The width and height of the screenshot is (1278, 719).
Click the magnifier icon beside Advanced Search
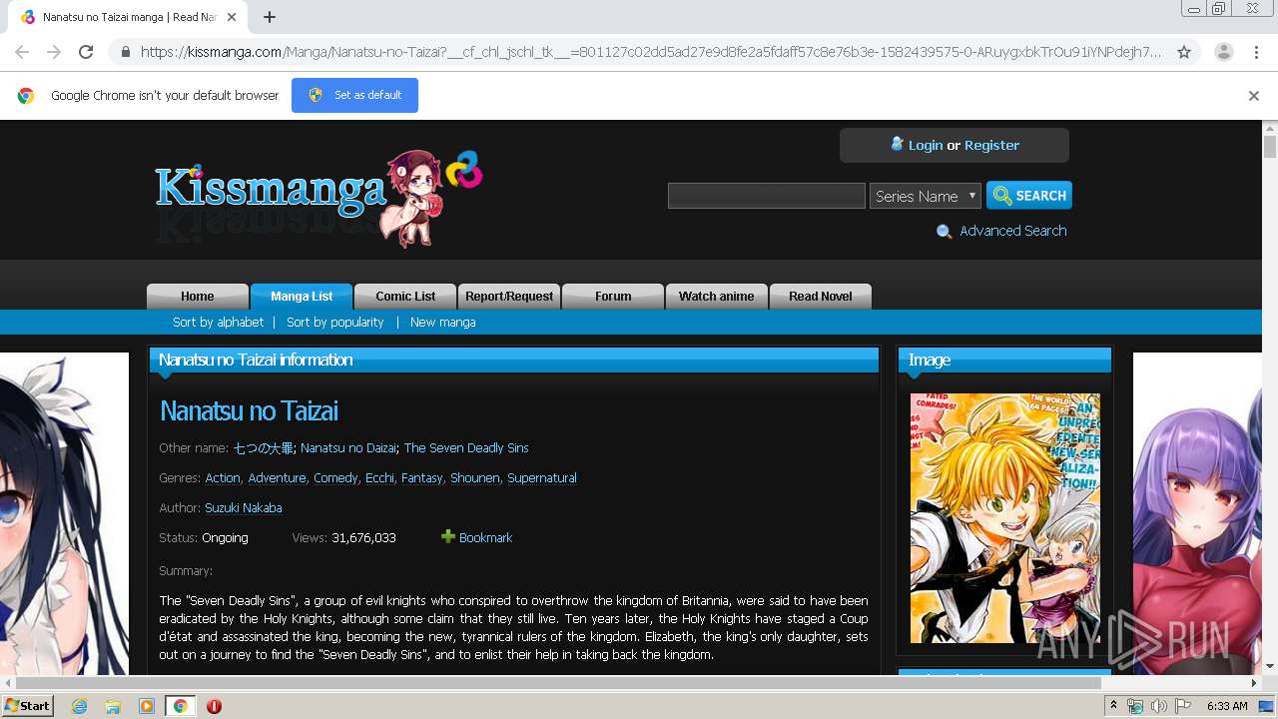coord(944,232)
